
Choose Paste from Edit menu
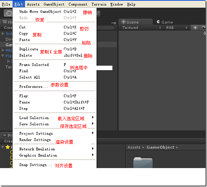[x=55, y=40]
